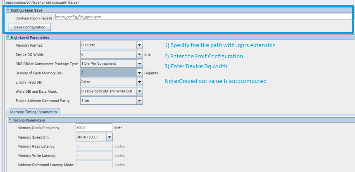355x172 pixels.
Task: Open the Memory Format dropdown
Action: (139, 45)
